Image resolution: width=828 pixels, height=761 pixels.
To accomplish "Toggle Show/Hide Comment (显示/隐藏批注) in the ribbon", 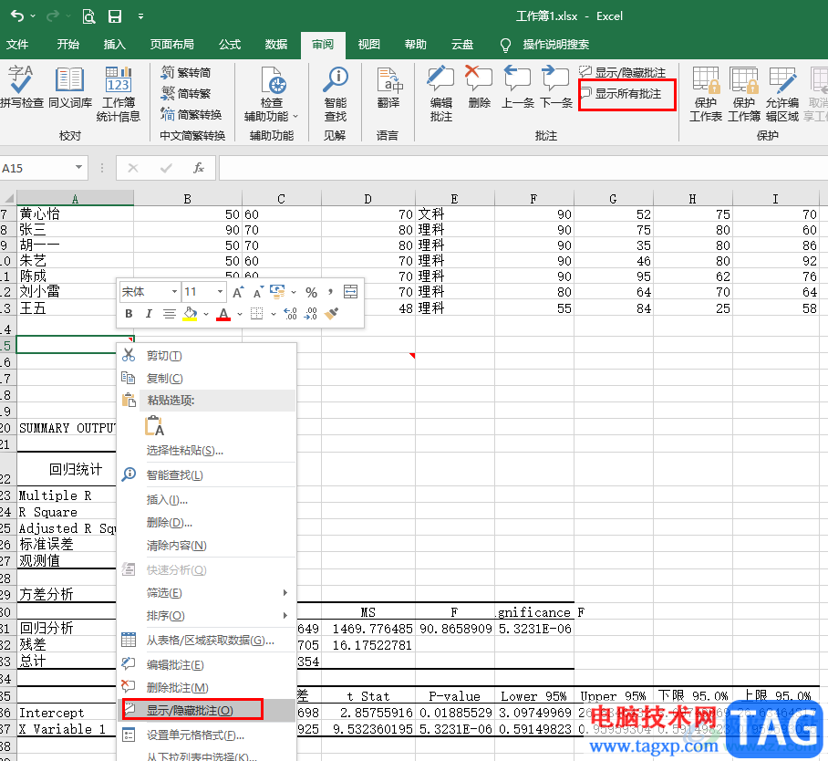I will pyautogui.click(x=622, y=72).
